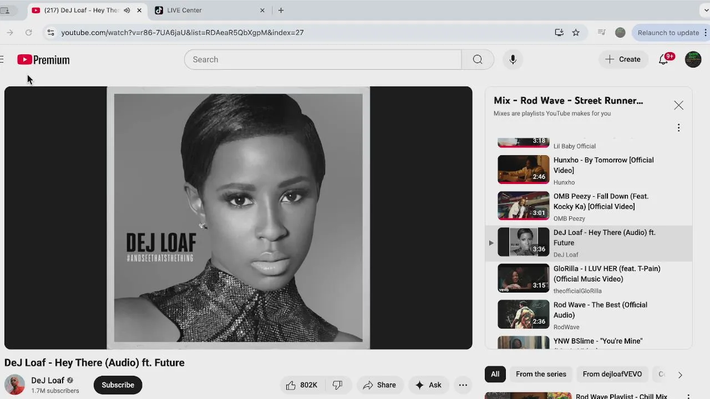Play Rod Wave - The Best thumbnail
The height and width of the screenshot is (399, 710).
coord(523,314)
